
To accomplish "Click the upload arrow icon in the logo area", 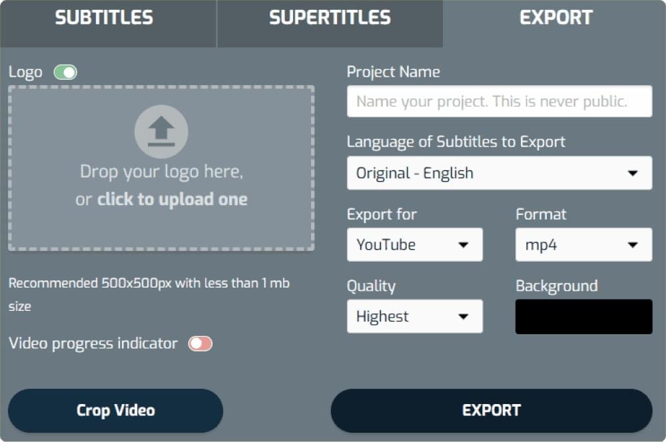I will (161, 131).
